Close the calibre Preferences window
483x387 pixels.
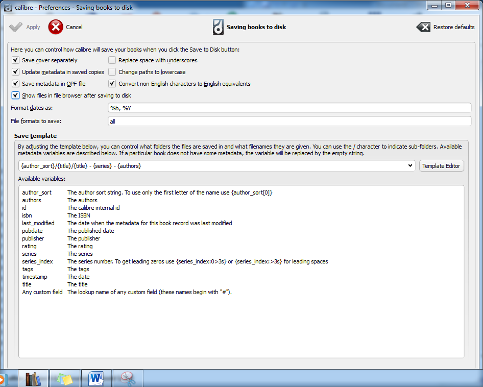click(467, 5)
